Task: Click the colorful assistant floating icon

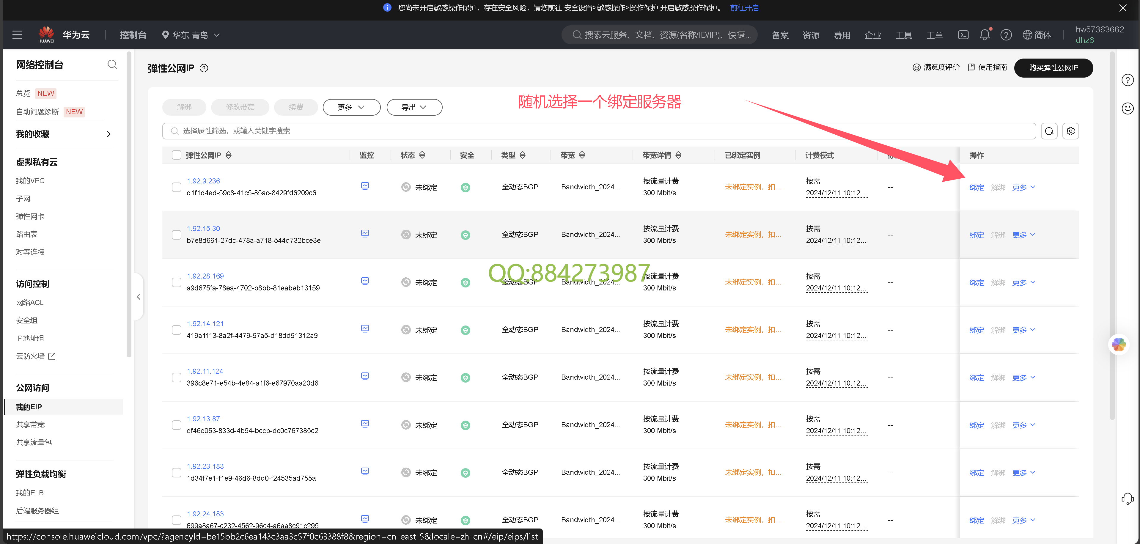Action: [x=1118, y=344]
